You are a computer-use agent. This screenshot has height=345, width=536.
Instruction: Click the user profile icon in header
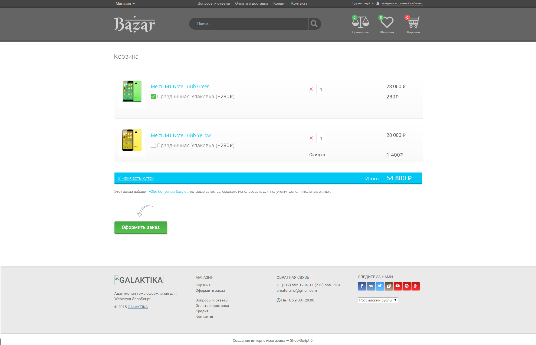pos(378,3)
